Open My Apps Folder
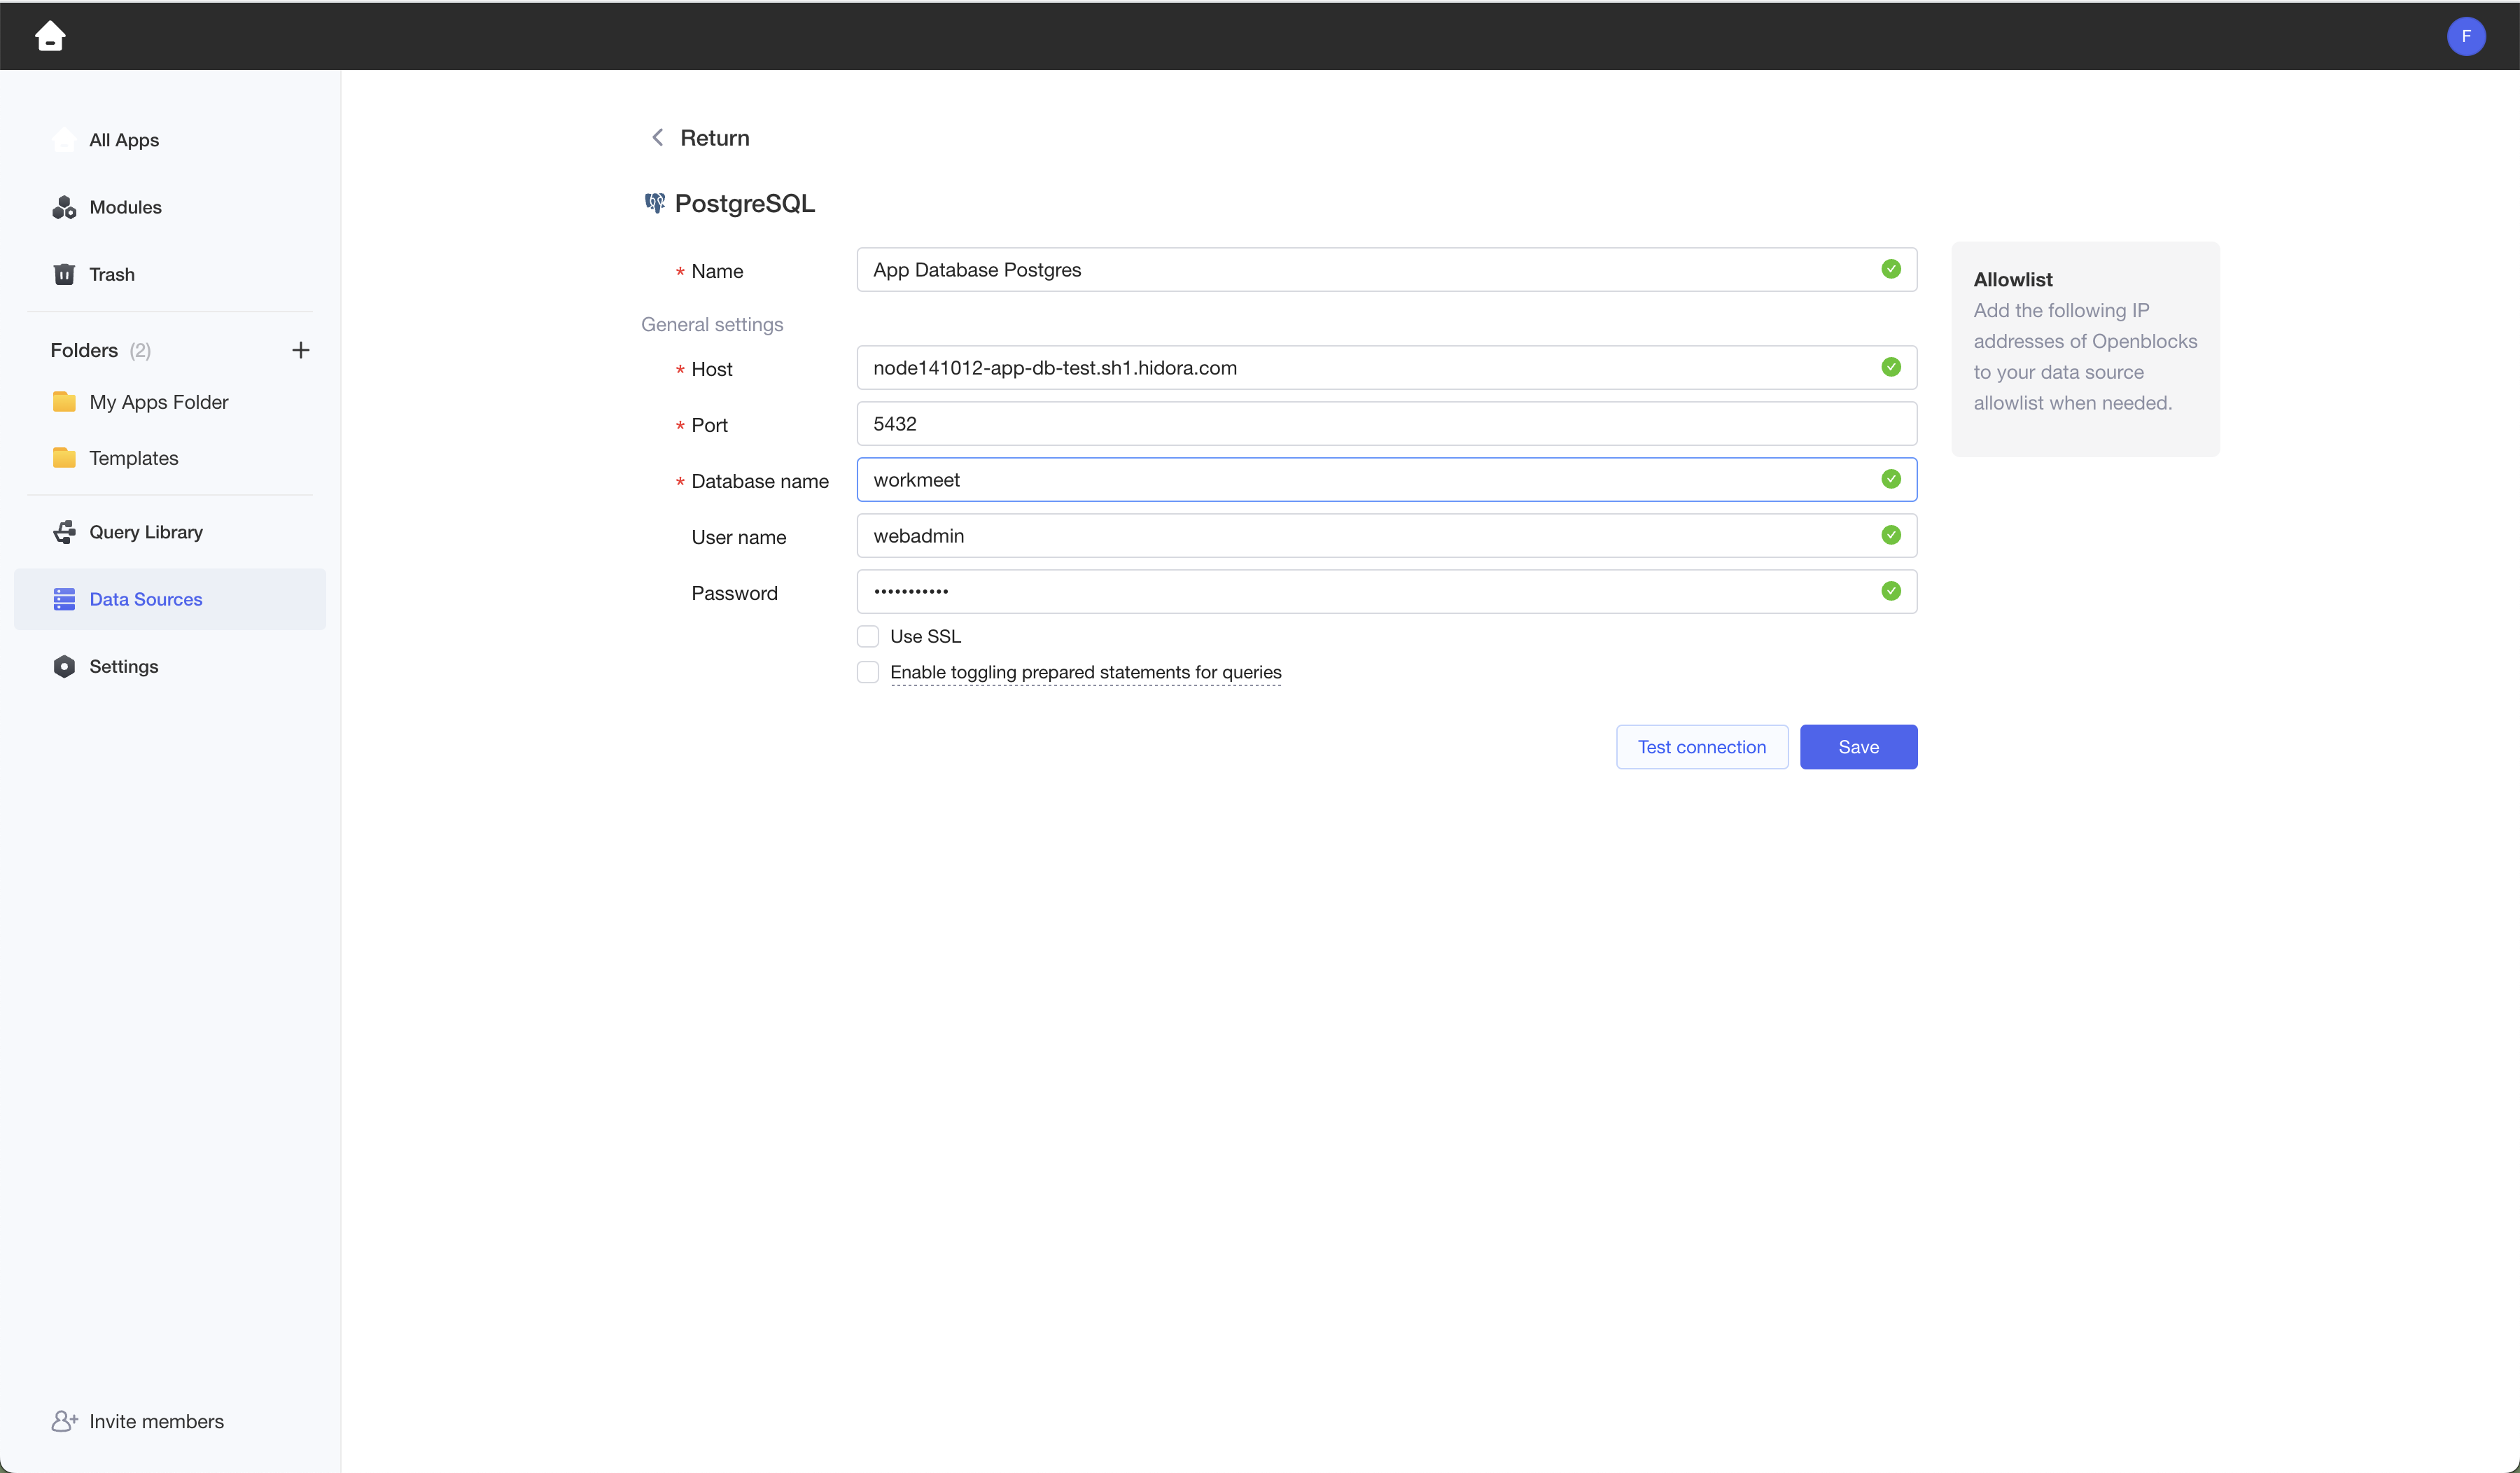Image resolution: width=2520 pixels, height=1473 pixels. point(158,402)
